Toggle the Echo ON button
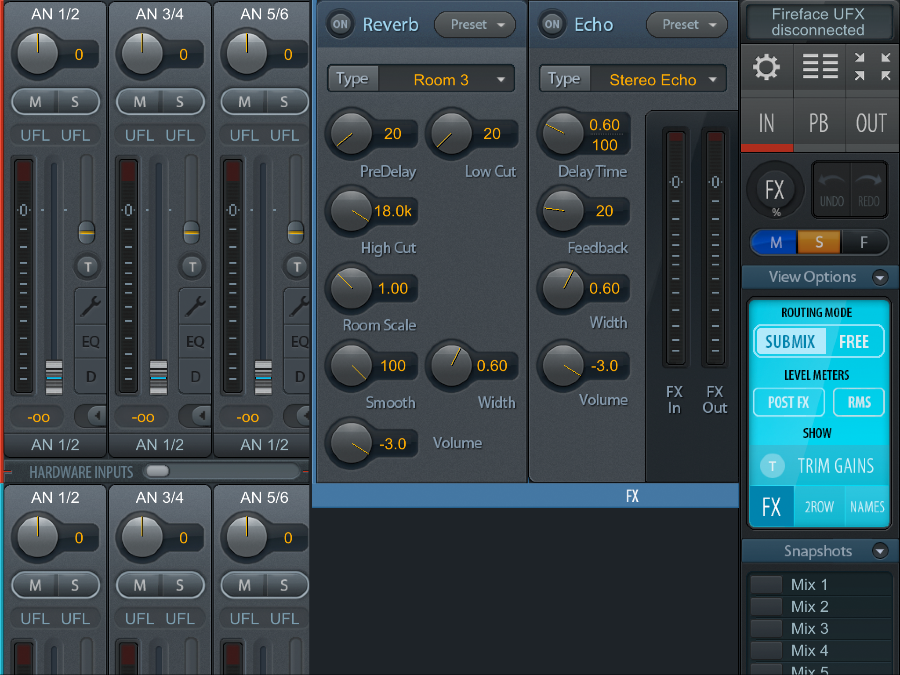 (552, 24)
